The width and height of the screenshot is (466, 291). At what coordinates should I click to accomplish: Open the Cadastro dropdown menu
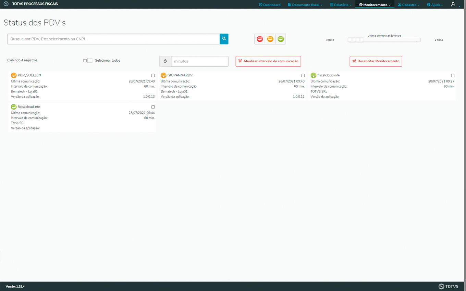tap(408, 5)
